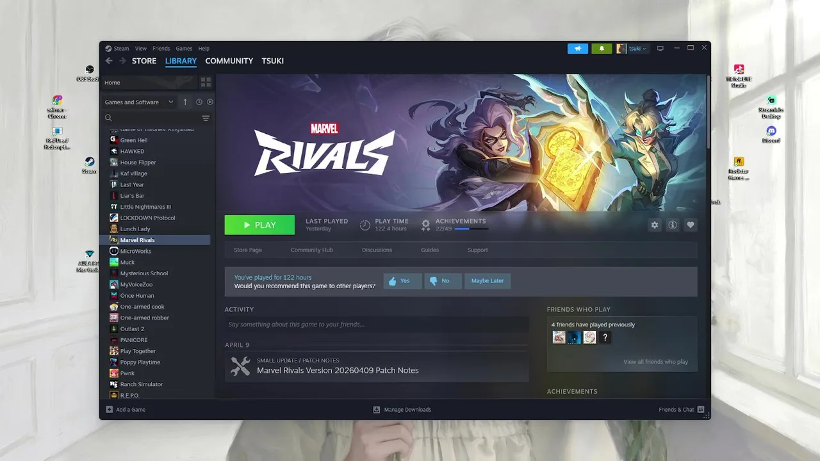Viewport: 820px width, 461px height.
Task: Toggle the ready-to-play filter icon
Action: (x=210, y=102)
